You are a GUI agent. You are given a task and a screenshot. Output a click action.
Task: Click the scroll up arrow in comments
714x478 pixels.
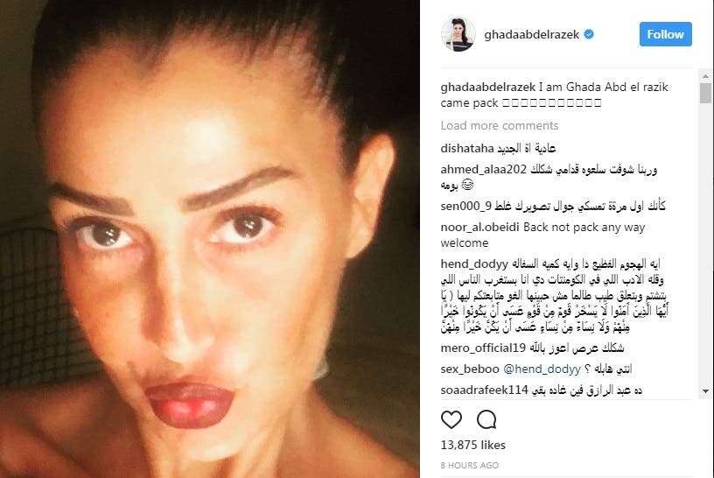(705, 75)
